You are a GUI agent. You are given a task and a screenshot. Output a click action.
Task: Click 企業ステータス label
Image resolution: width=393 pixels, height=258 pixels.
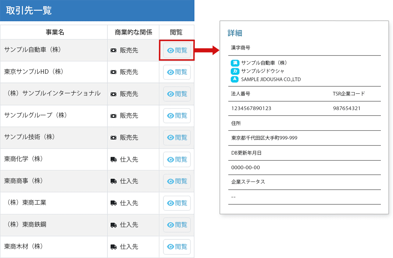coord(248,182)
